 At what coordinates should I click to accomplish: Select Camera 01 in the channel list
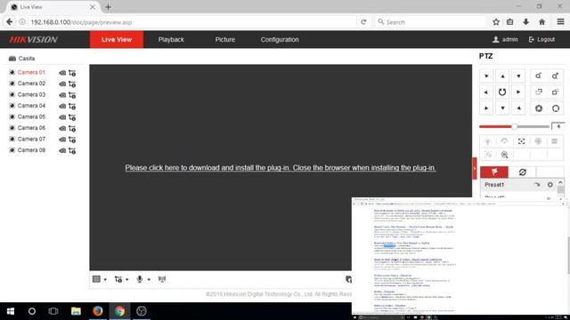31,73
